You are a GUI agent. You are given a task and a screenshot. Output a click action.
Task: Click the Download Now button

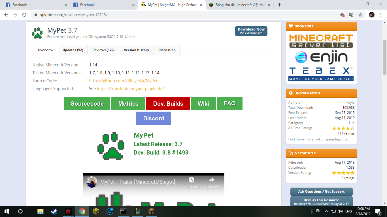[x=251, y=31]
